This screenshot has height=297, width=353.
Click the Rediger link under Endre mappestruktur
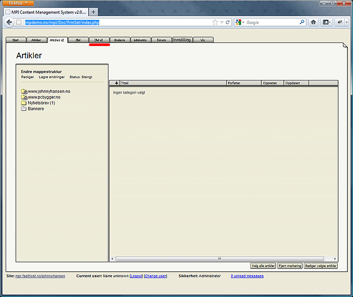(x=28, y=77)
